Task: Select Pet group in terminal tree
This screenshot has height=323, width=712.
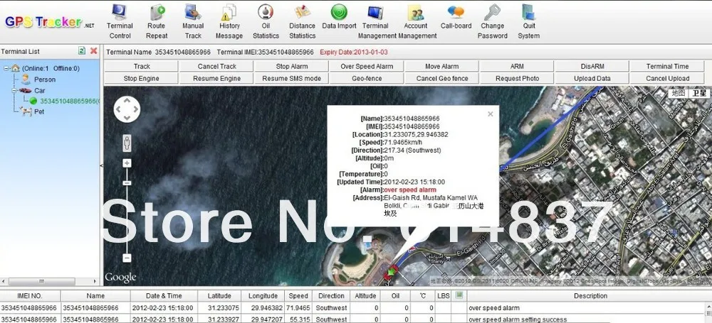Action: coord(39,111)
